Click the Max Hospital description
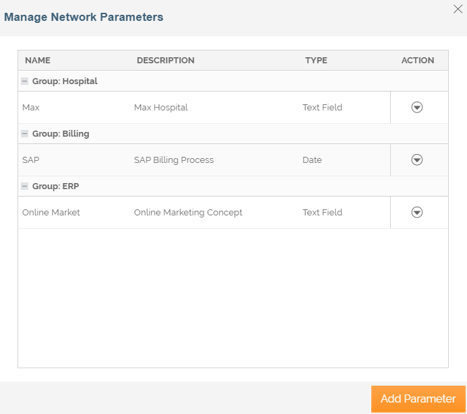The height and width of the screenshot is (414, 467). coord(160,107)
